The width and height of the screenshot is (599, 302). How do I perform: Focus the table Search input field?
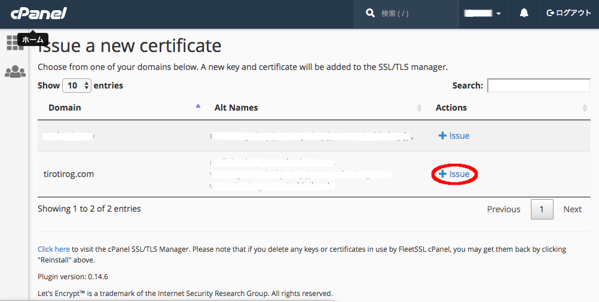539,86
